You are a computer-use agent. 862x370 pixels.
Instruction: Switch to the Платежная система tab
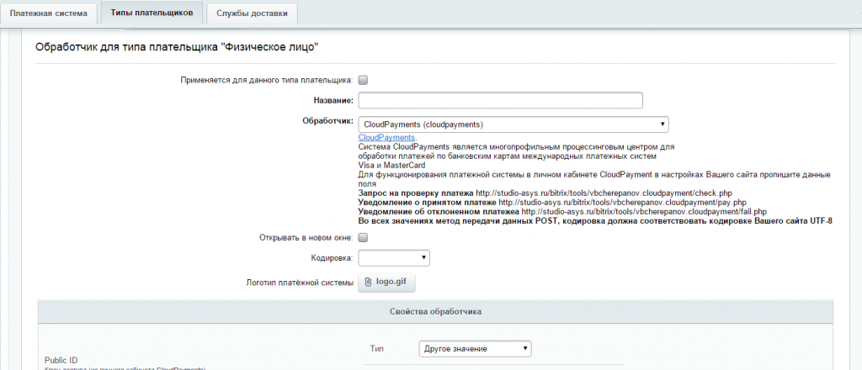(48, 13)
